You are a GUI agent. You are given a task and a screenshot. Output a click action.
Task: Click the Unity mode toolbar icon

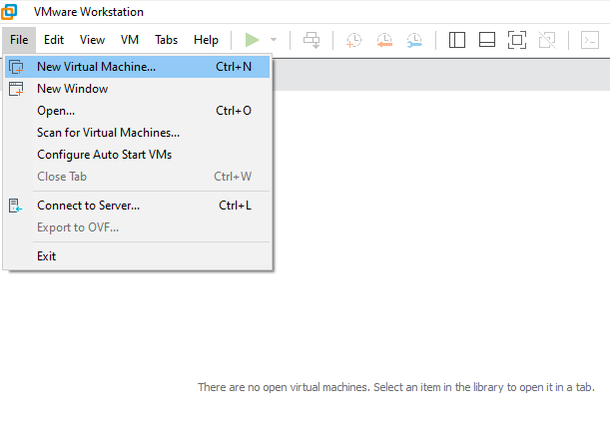click(x=547, y=40)
